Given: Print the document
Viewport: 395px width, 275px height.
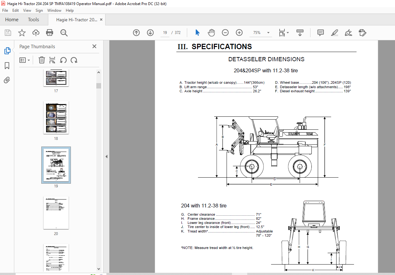Looking at the screenshot, I should tap(50, 33).
